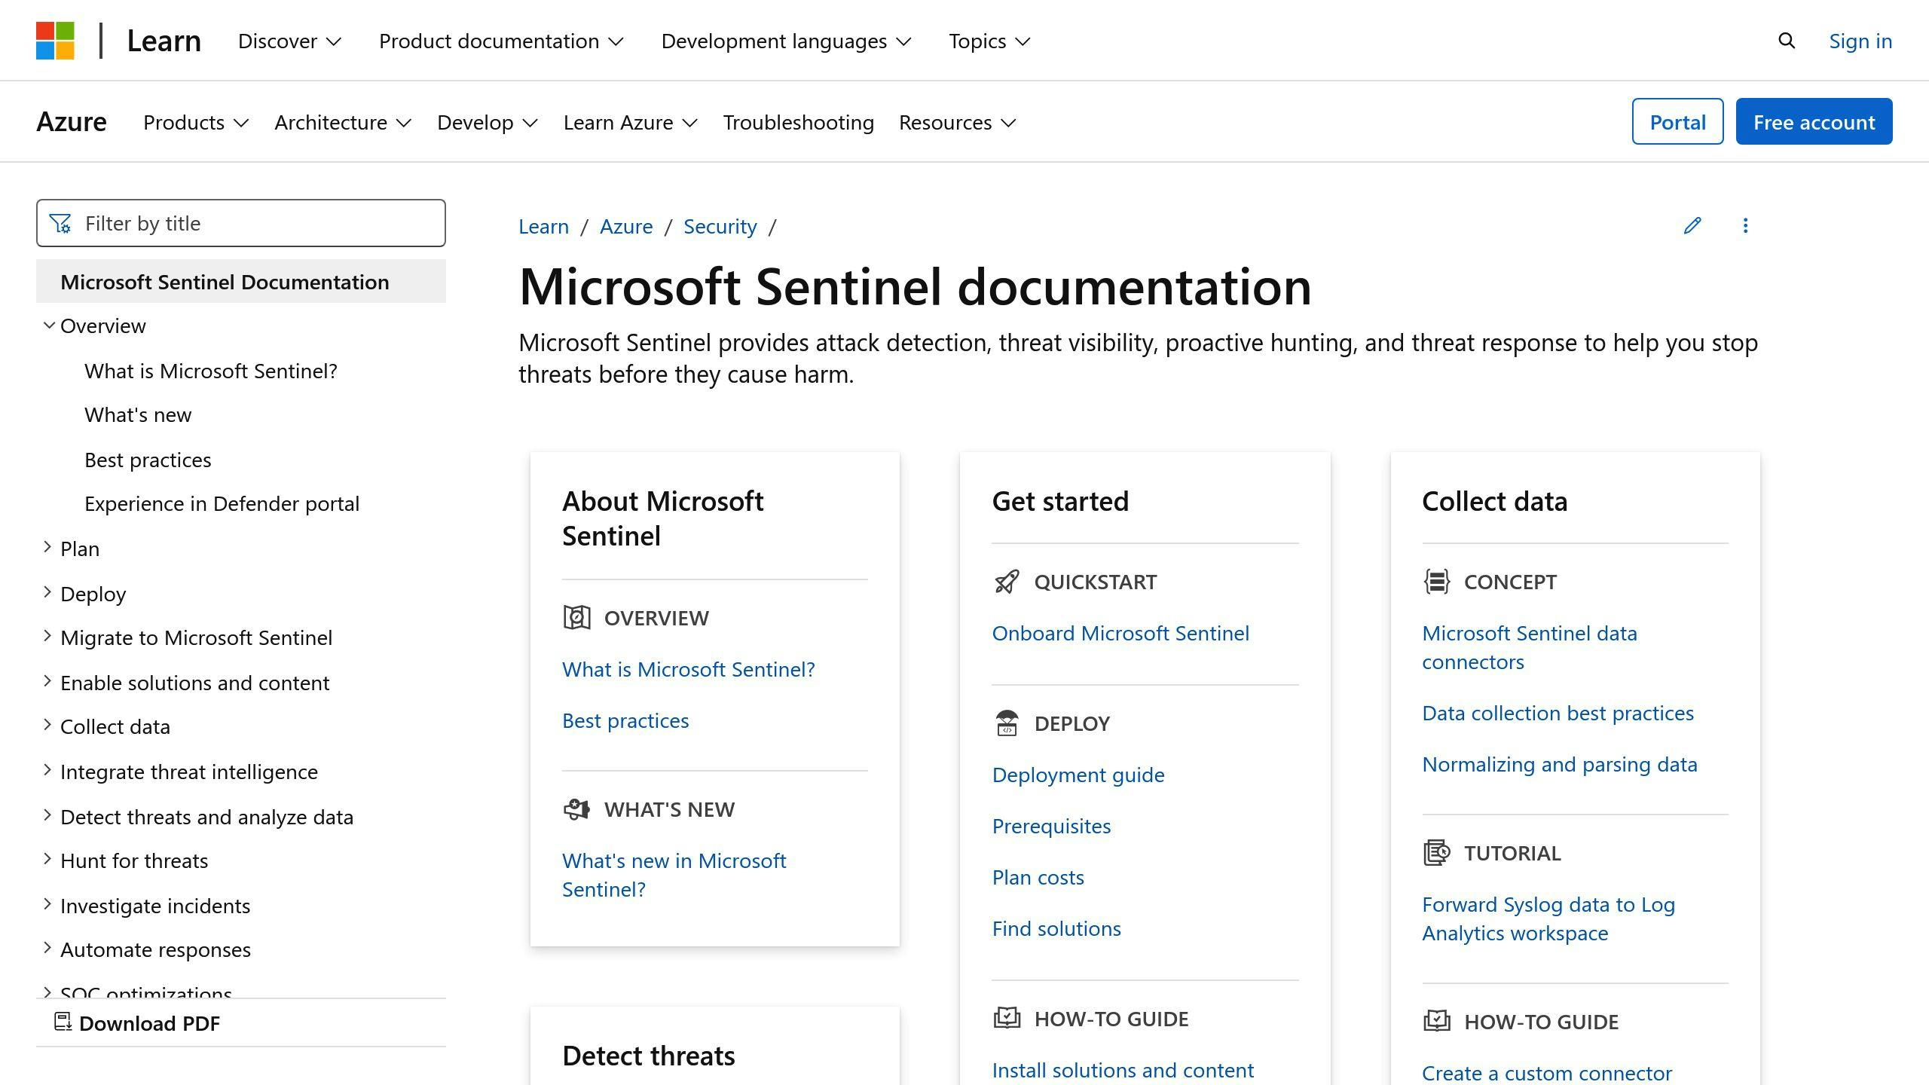Open Best practices in sidebar
Viewport: 1929px width, 1085px height.
pos(148,460)
